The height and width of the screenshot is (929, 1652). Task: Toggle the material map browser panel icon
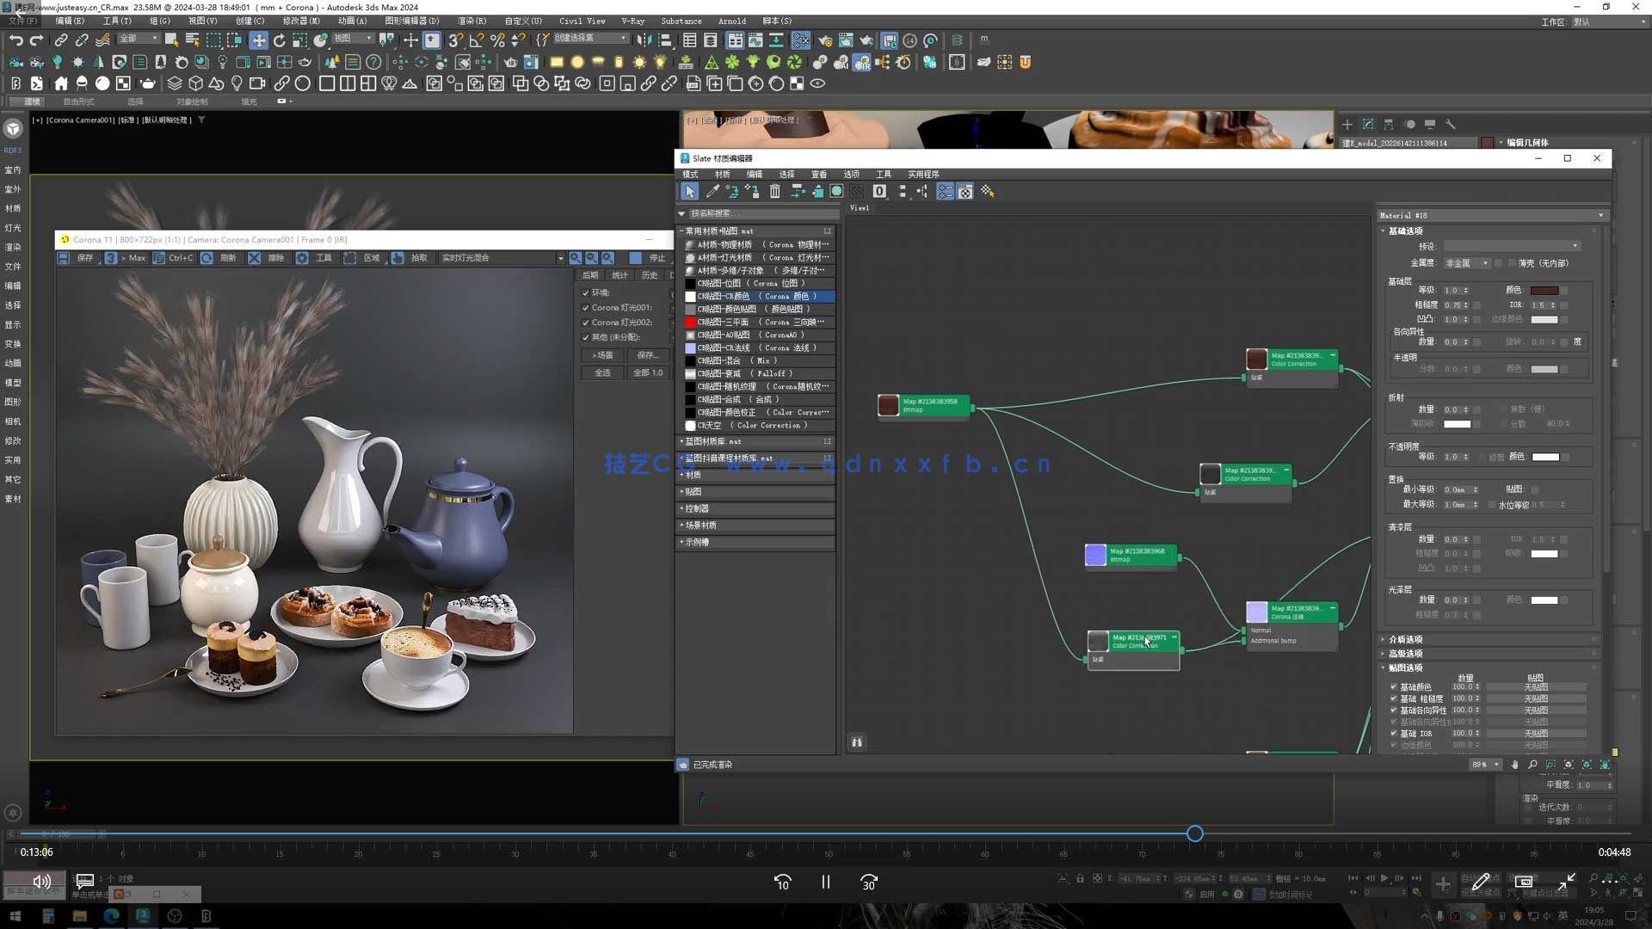(945, 192)
